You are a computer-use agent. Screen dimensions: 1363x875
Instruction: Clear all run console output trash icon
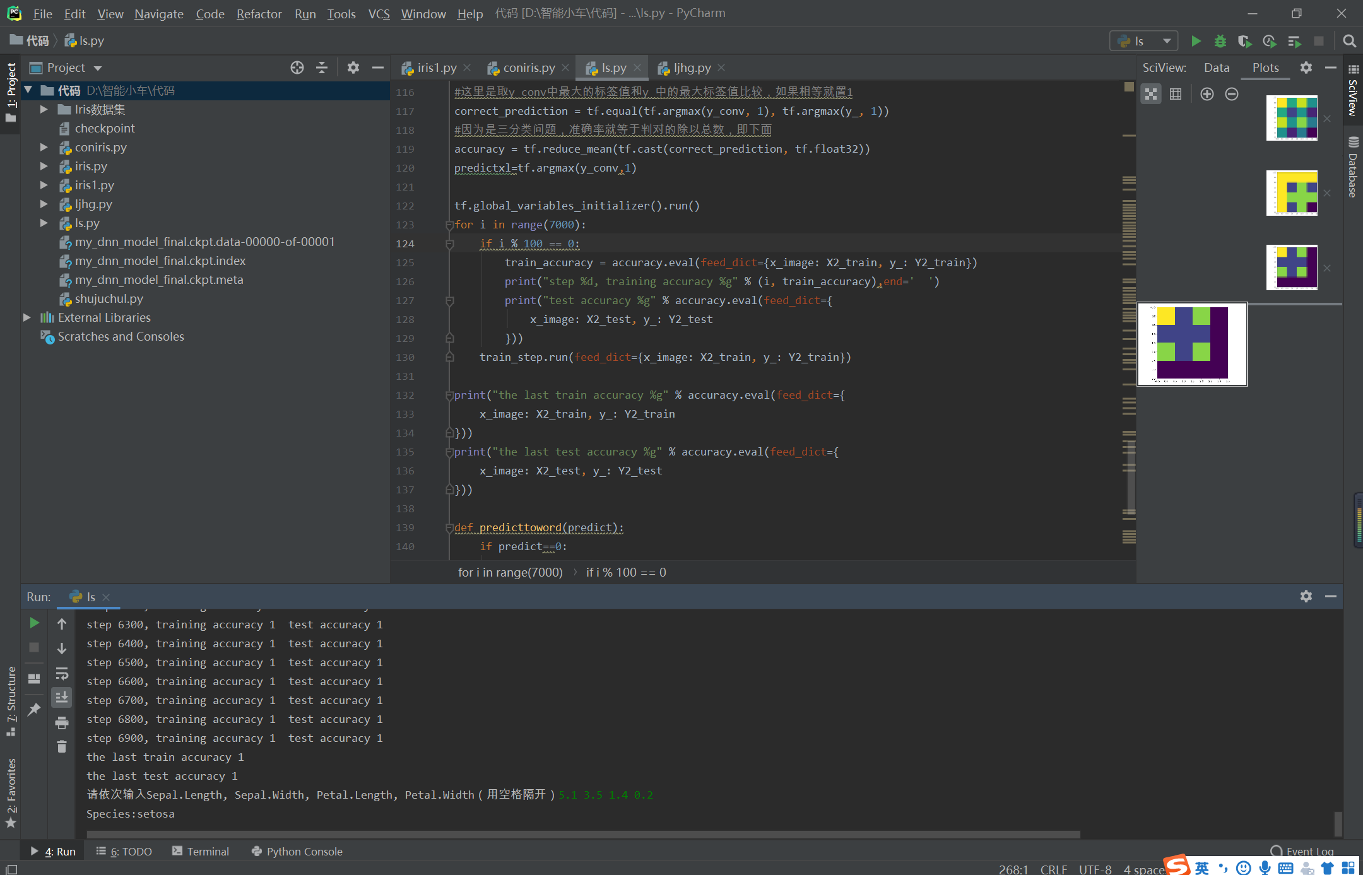coord(62,746)
